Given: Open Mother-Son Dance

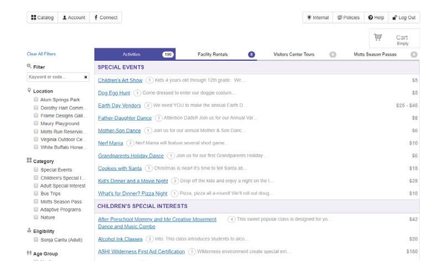Looking at the screenshot, I should [x=119, y=130].
